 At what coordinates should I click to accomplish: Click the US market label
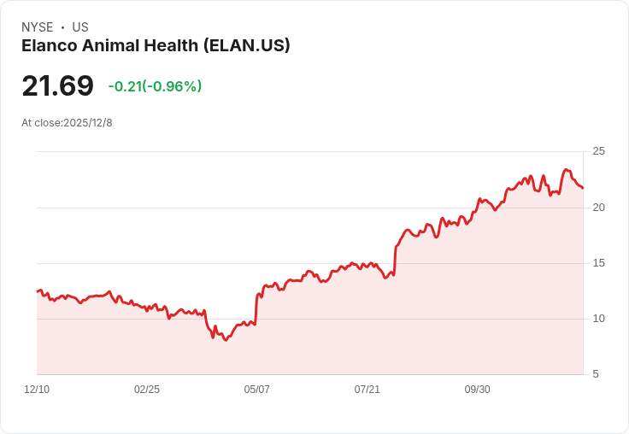point(80,27)
